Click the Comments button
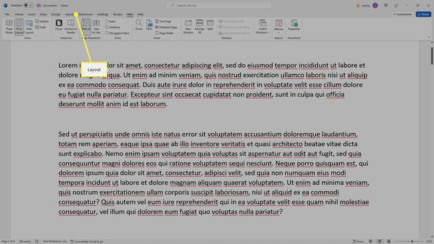434x244 pixels. coord(403,14)
